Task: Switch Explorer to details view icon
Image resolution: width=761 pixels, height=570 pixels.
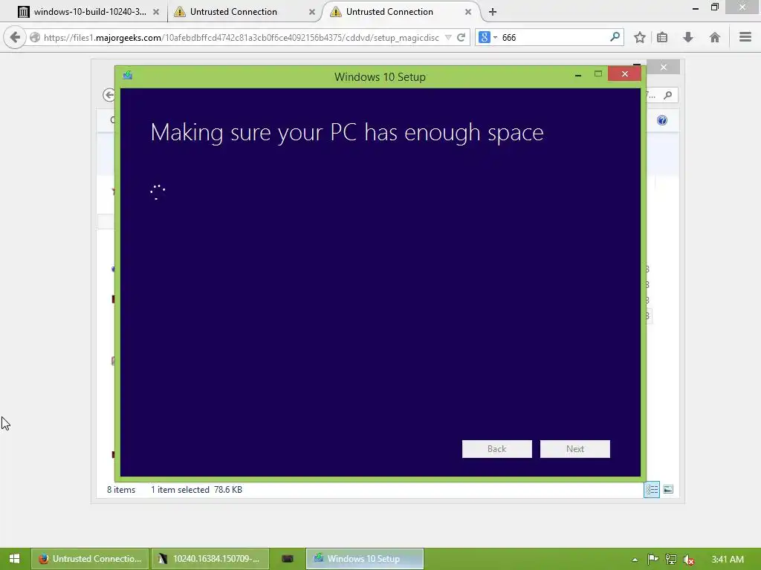Action: pos(652,490)
